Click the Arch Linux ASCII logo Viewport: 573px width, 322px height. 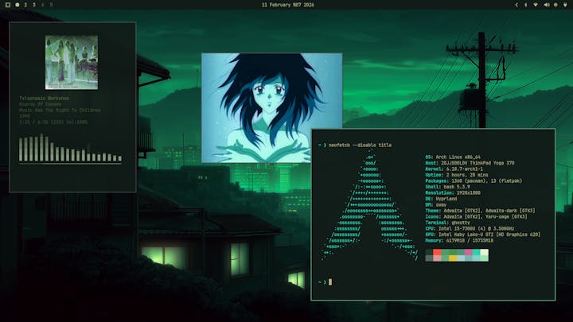(x=368, y=207)
